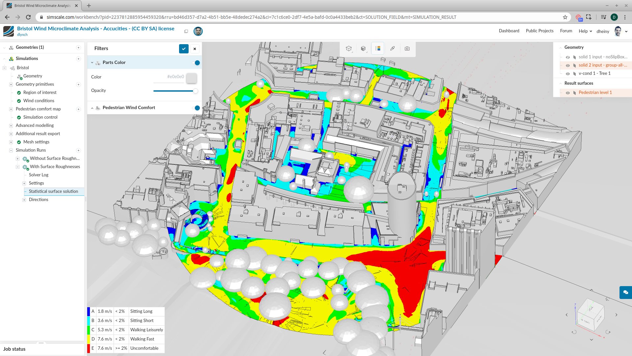632x356 pixels.
Task: Show solid 1 input - noSlipBox visibility
Action: point(567,57)
